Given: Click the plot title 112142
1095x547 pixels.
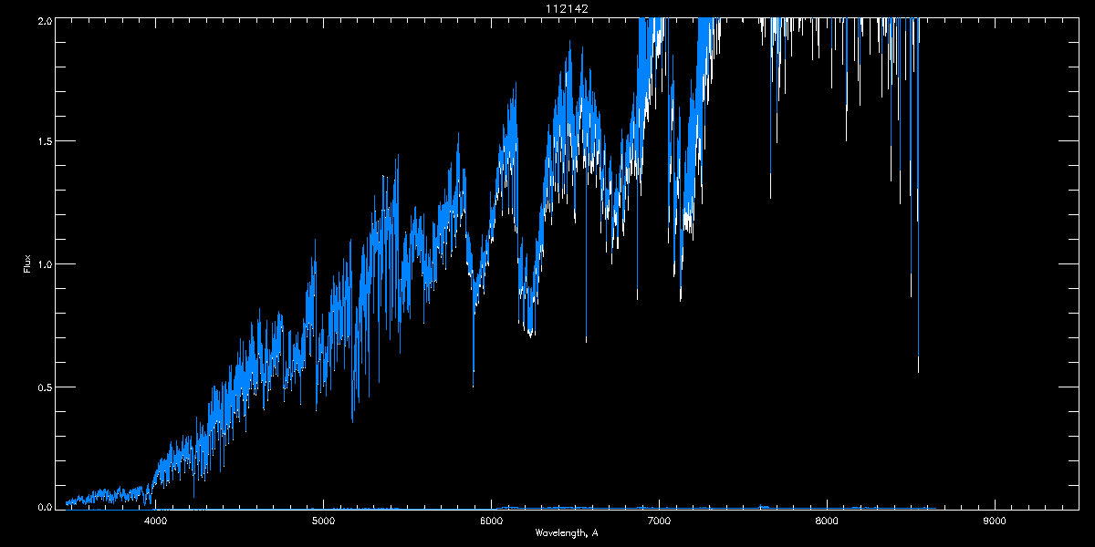Looking at the screenshot, I should [x=566, y=8].
